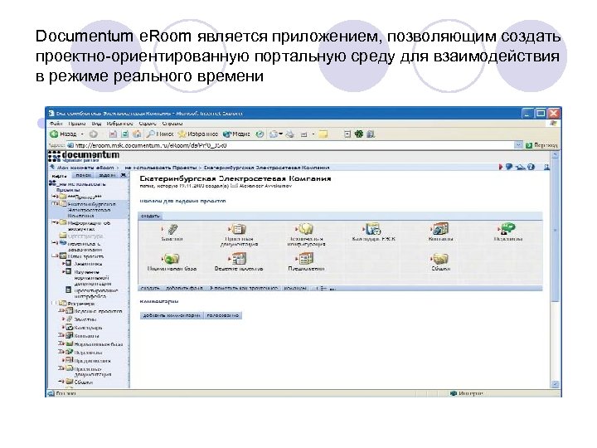Open the address bar dropdown arrow
The image size is (597, 448).
click(518, 144)
